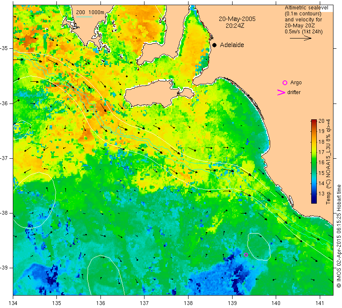342x308 pixels.
Task: Click the 'Adelaide' label
Action: pyautogui.click(x=232, y=45)
